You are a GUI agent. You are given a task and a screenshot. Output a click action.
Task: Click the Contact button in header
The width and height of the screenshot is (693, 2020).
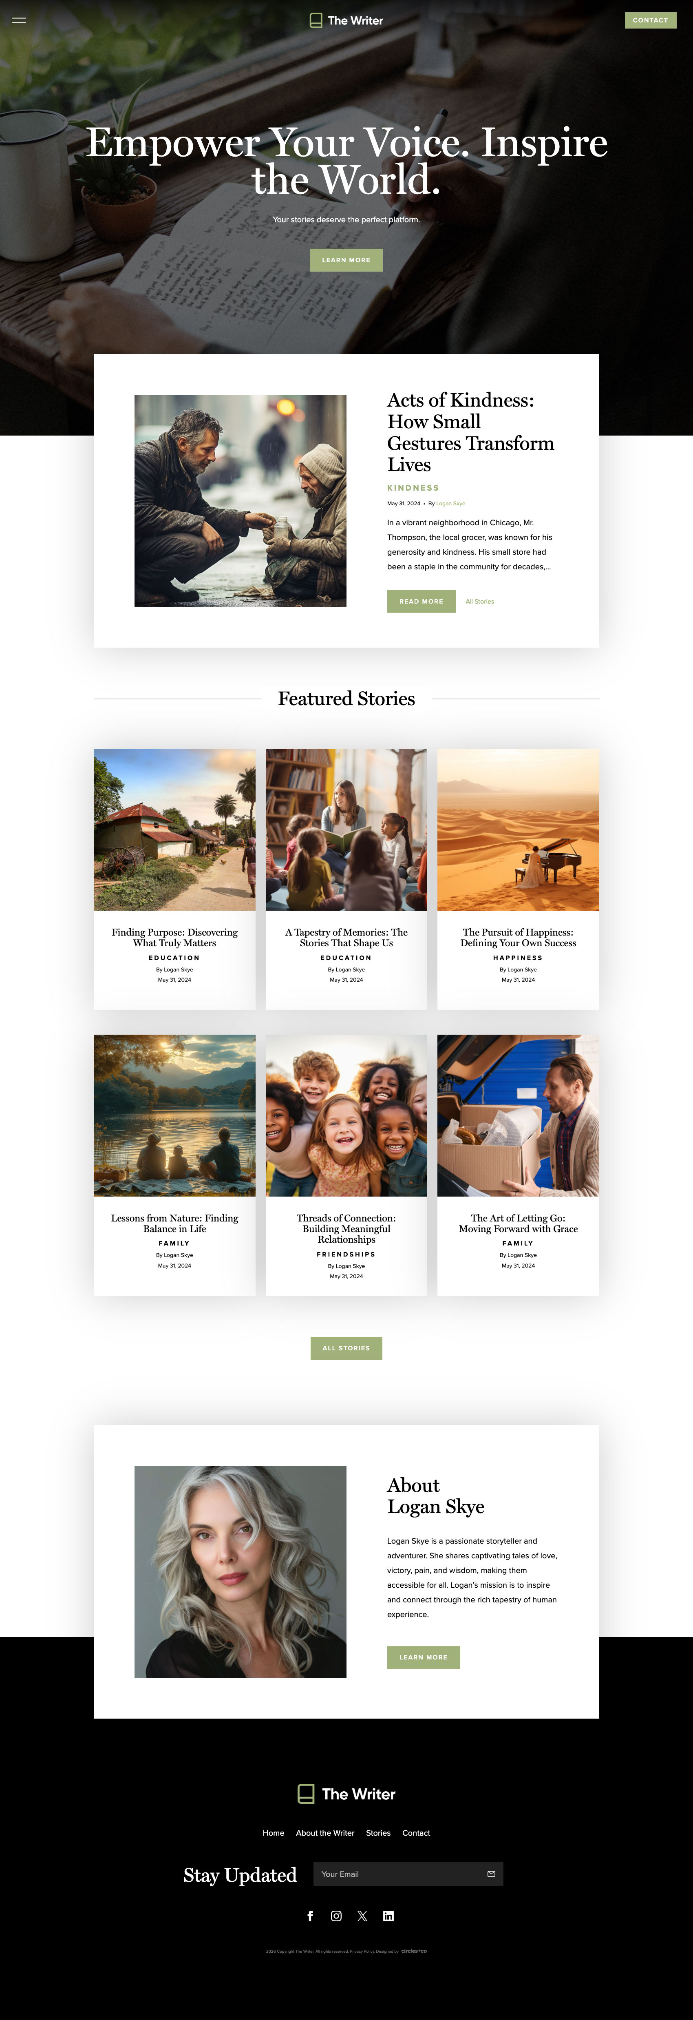tap(651, 20)
